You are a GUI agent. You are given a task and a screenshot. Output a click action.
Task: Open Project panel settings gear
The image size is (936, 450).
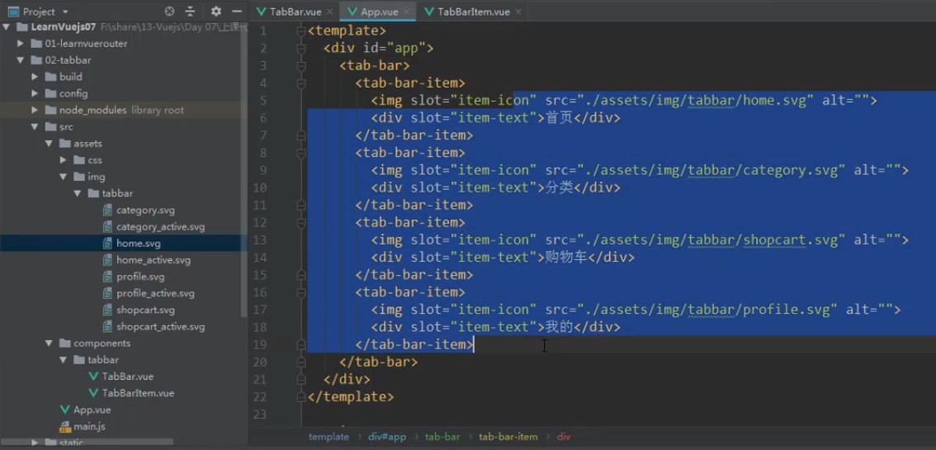[216, 12]
